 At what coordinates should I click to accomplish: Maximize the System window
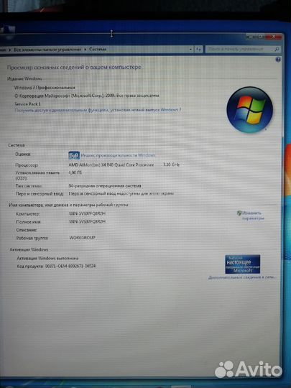pyautogui.click(x=261, y=37)
